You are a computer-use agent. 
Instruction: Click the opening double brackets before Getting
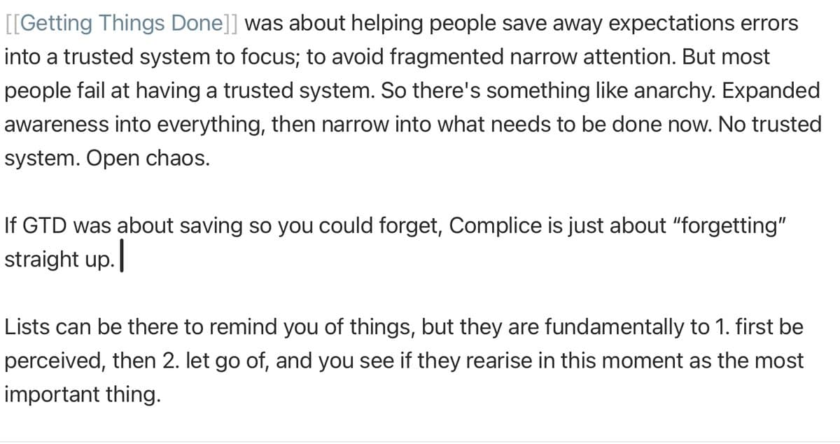(x=15, y=23)
